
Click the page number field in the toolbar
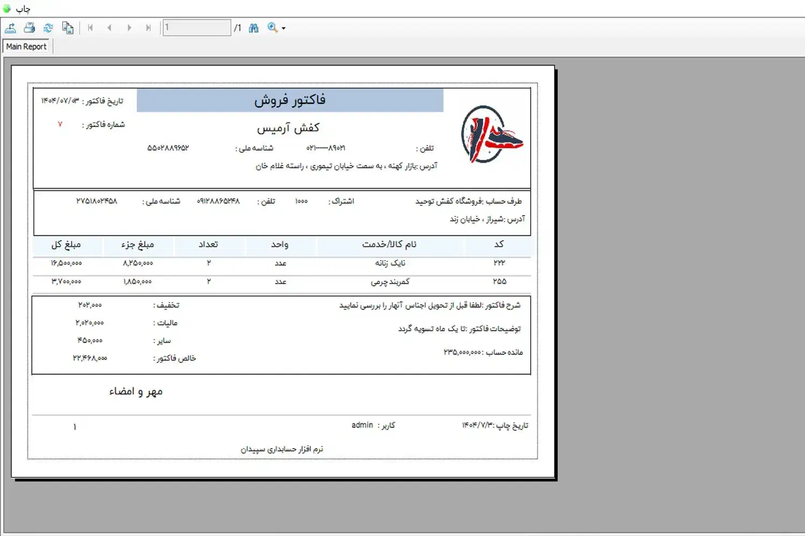pyautogui.click(x=196, y=27)
